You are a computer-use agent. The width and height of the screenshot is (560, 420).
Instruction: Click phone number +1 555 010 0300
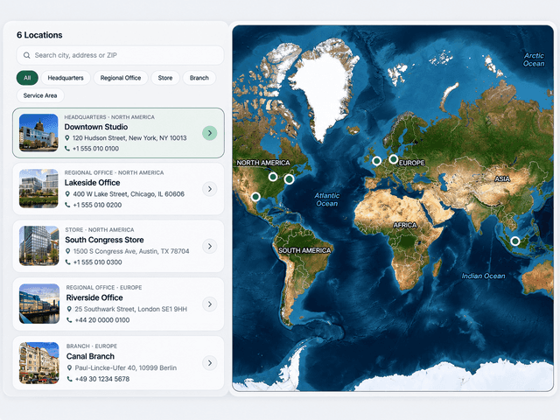(x=97, y=262)
